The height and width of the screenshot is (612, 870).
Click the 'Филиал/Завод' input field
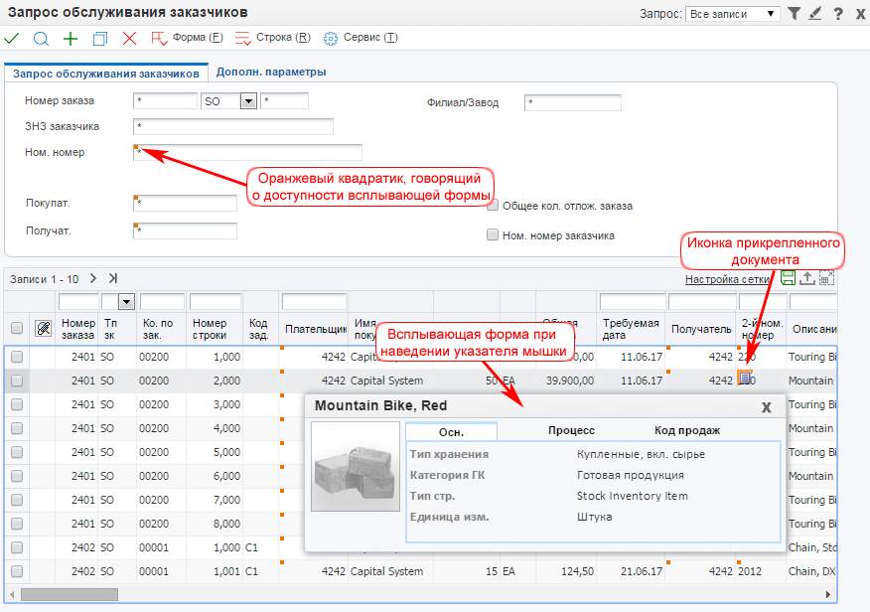(x=572, y=102)
